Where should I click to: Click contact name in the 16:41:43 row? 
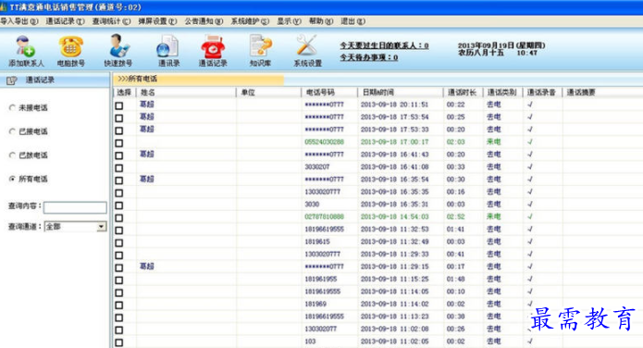click(147, 154)
